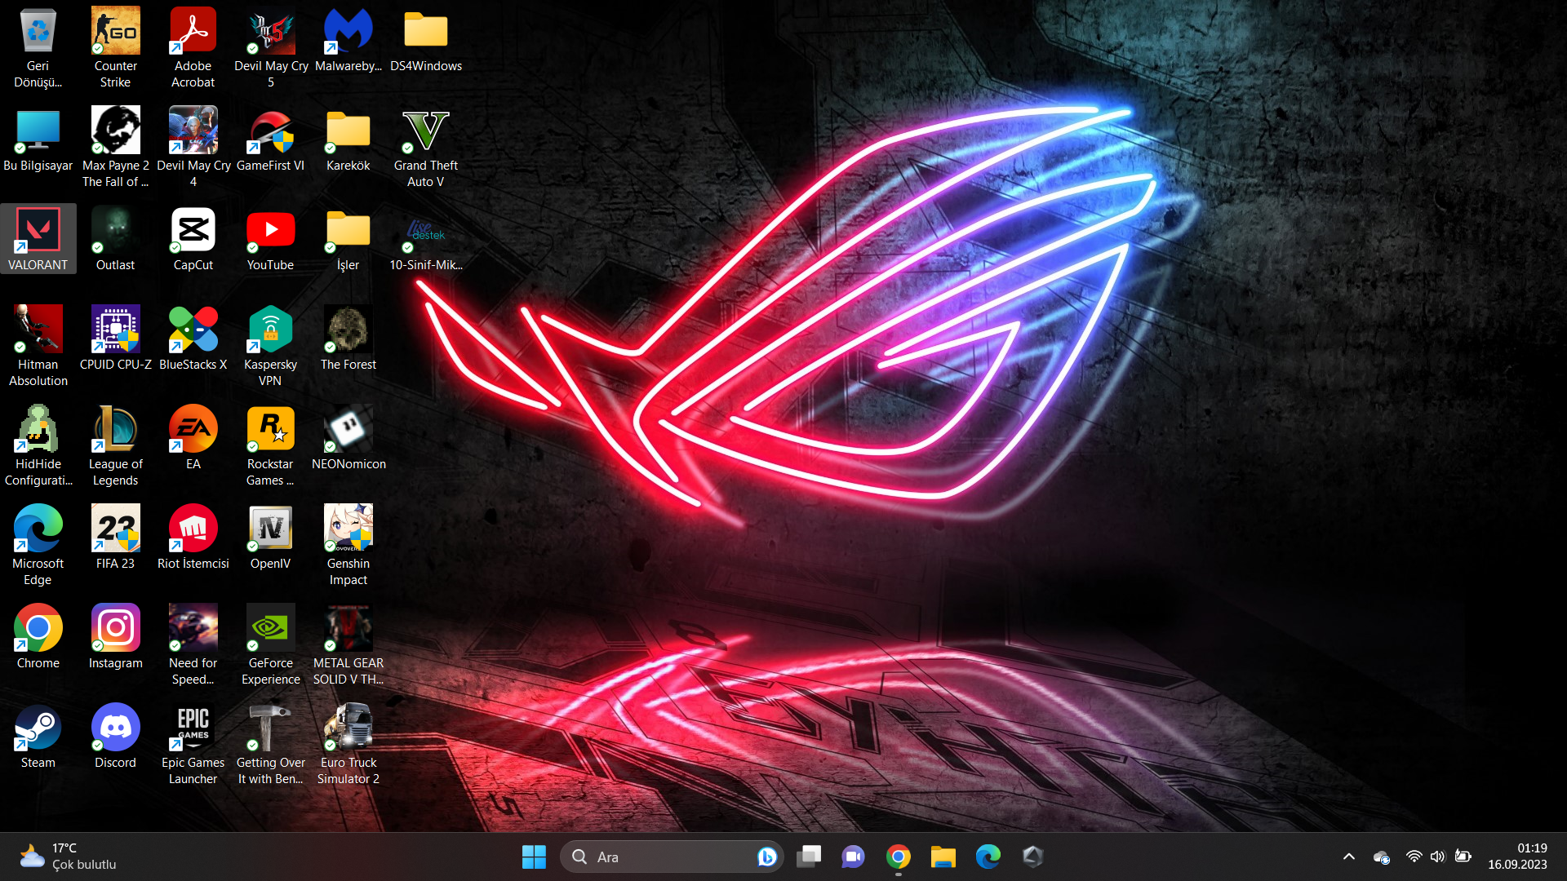Viewport: 1567px width, 881px height.
Task: Open the Wi-Fi network tray icon
Action: pyautogui.click(x=1414, y=857)
